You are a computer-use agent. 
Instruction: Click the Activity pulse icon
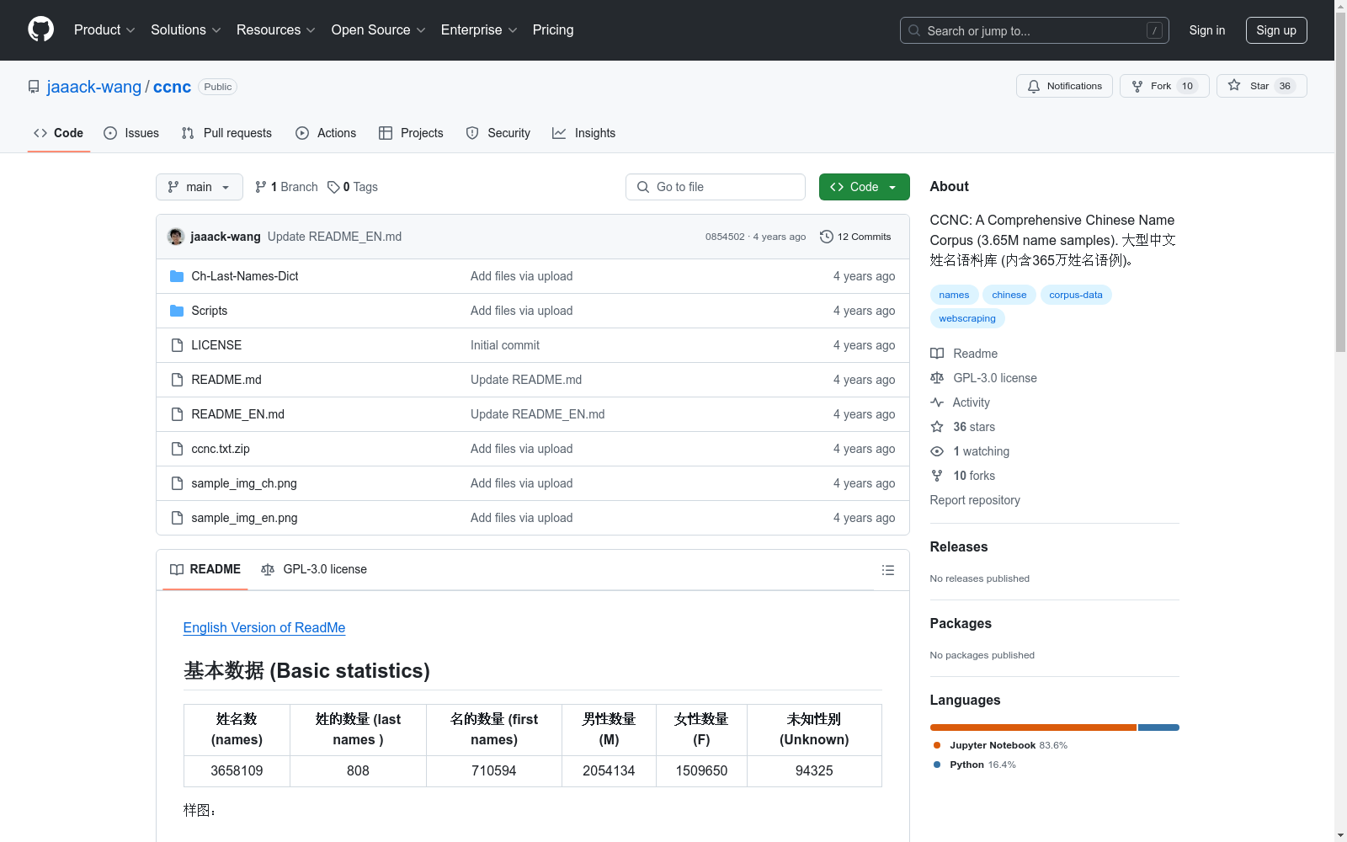pyautogui.click(x=937, y=402)
